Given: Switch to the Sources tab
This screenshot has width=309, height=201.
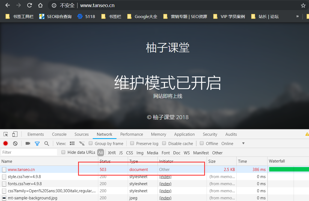Looking at the screenshot, I should [82, 134].
